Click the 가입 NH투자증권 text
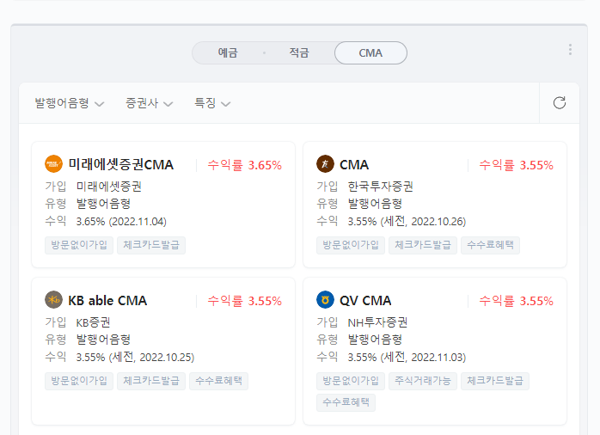Viewport: 600px width, 435px height. (362, 322)
